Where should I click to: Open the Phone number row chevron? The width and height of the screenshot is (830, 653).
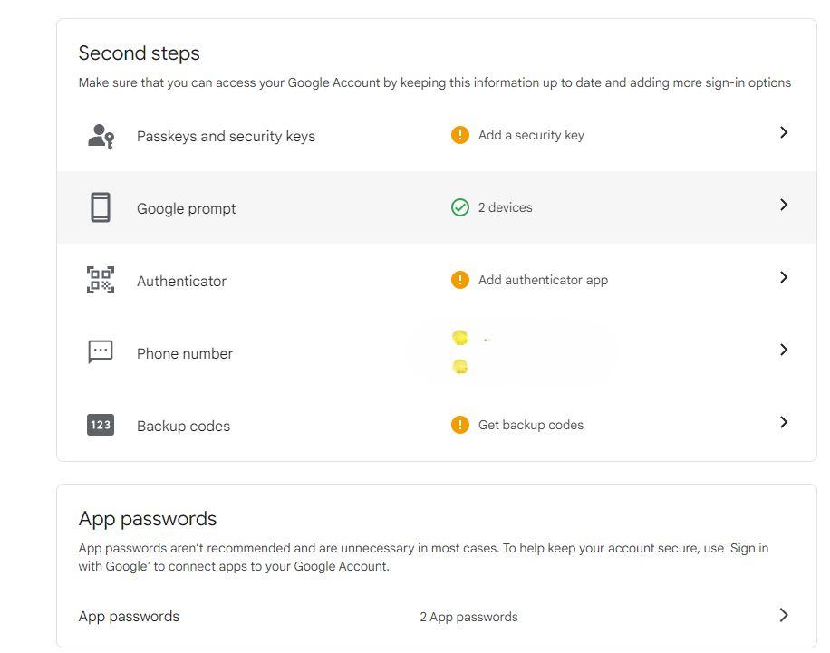point(784,350)
